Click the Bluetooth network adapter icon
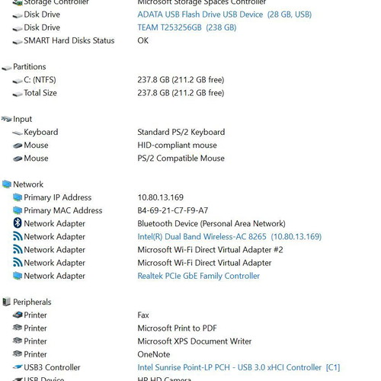The height and width of the screenshot is (381, 381). (18, 223)
